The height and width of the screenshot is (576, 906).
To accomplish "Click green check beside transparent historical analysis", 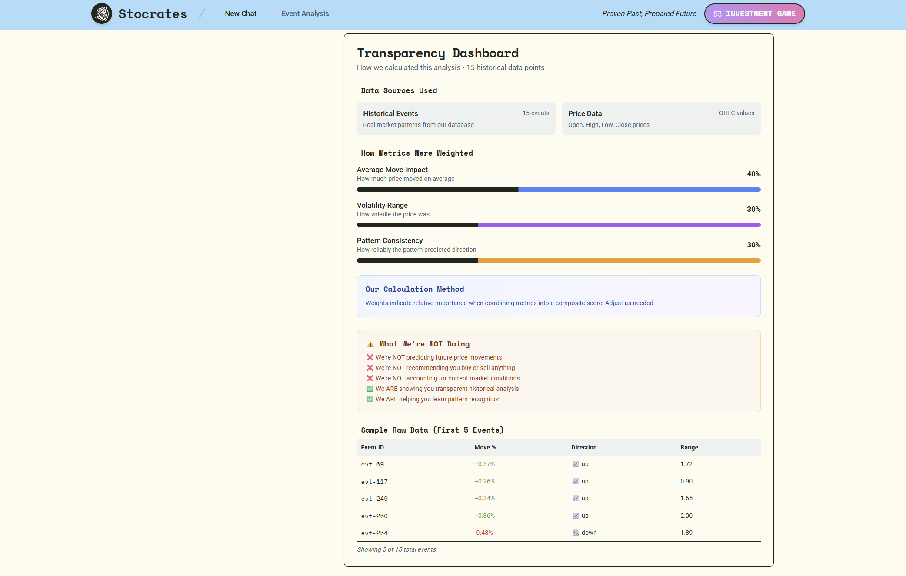I will point(370,389).
